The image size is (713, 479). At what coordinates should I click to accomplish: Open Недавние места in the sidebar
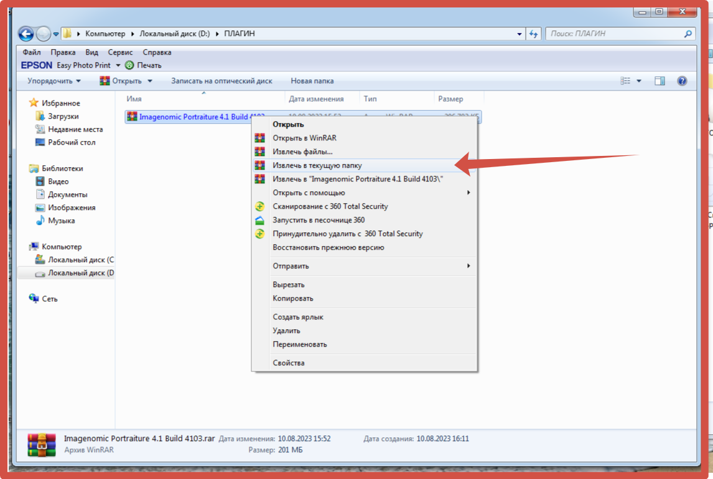tap(69, 129)
